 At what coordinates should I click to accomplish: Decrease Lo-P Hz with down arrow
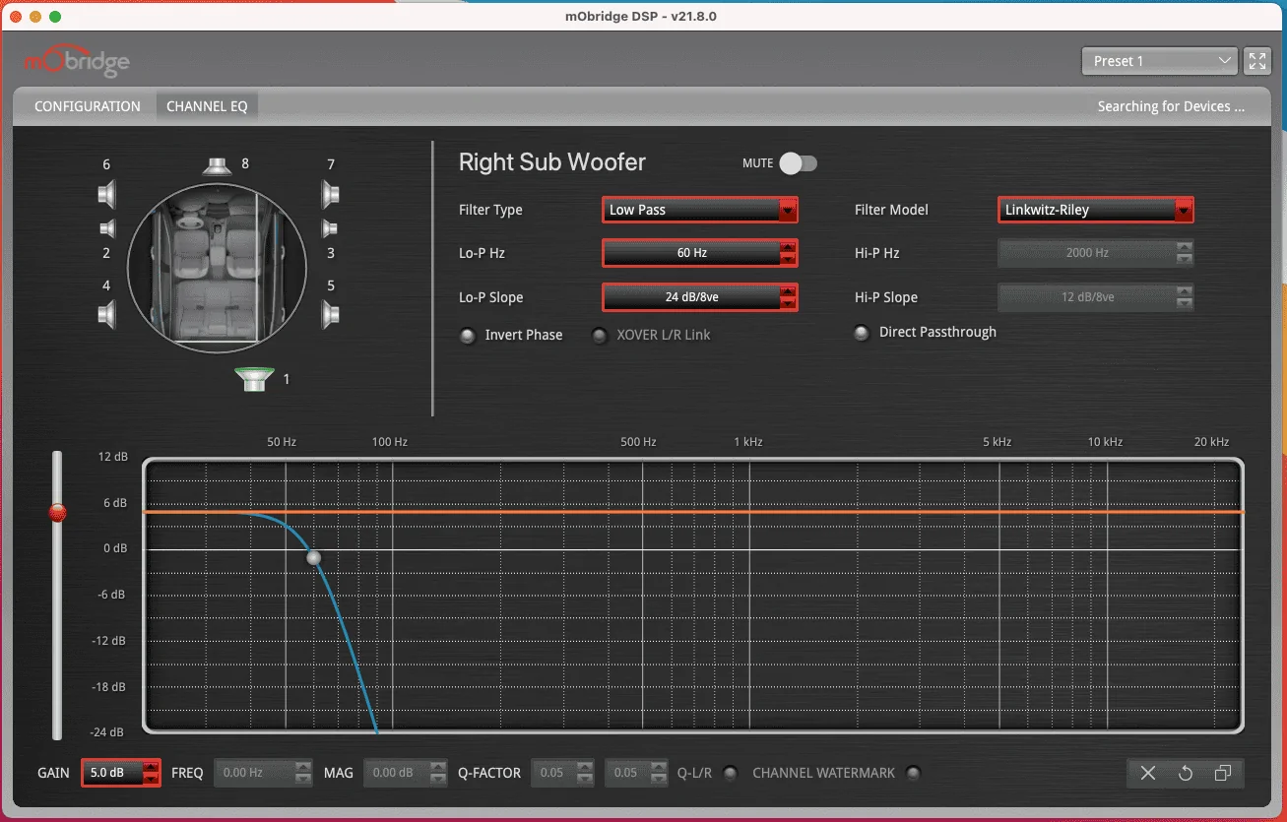pyautogui.click(x=787, y=260)
